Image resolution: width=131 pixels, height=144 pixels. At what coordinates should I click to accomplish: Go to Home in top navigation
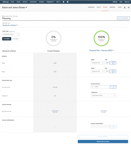(x=12, y=2)
